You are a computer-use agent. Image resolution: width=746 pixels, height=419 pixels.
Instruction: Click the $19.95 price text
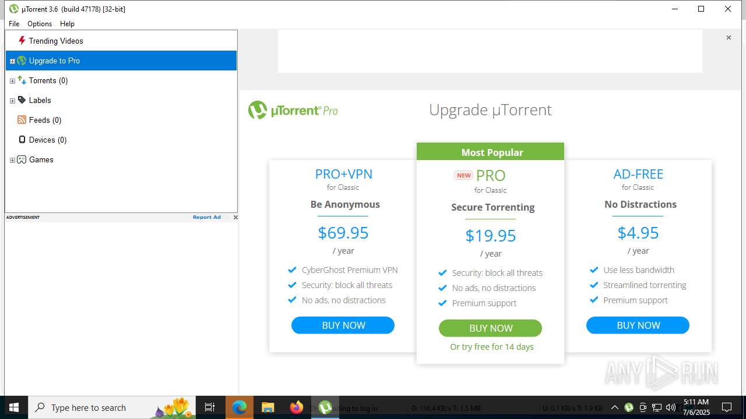tap(491, 236)
